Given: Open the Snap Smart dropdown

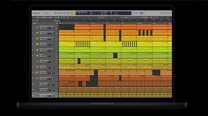Looking at the screenshot, I should pyautogui.click(x=130, y=18).
